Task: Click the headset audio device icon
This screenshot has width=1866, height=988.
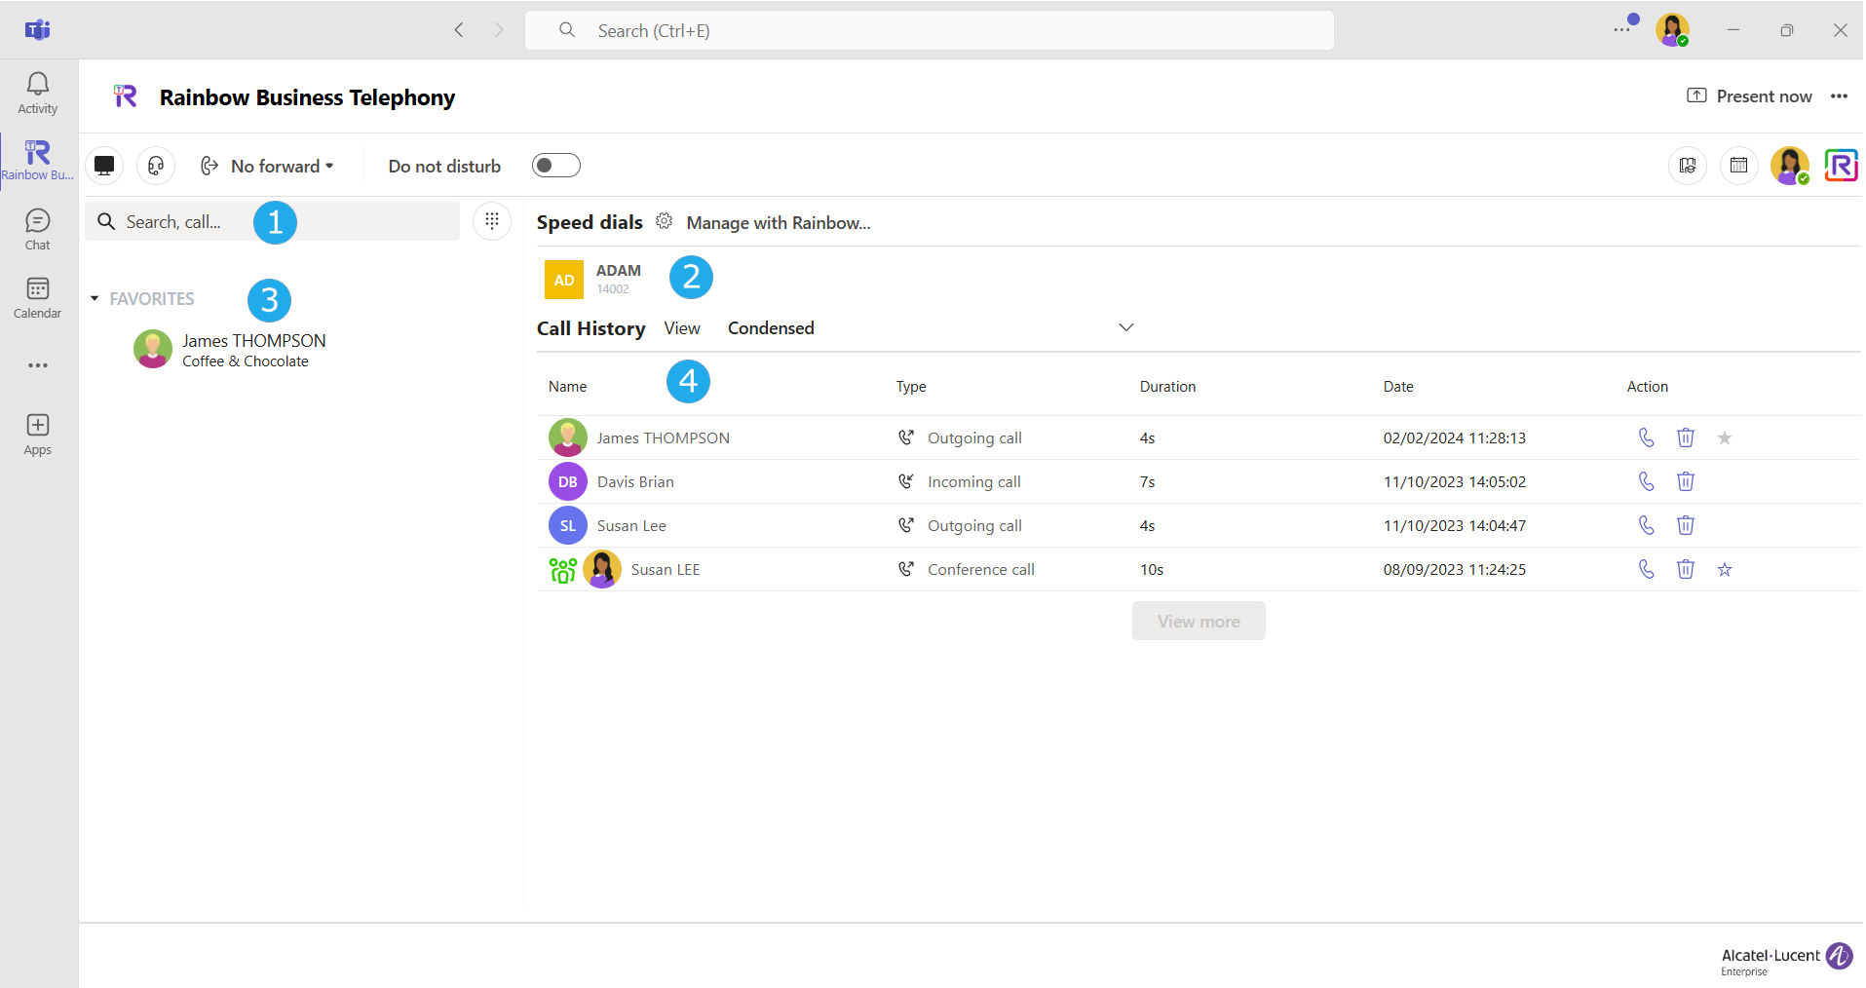Action: [x=156, y=166]
